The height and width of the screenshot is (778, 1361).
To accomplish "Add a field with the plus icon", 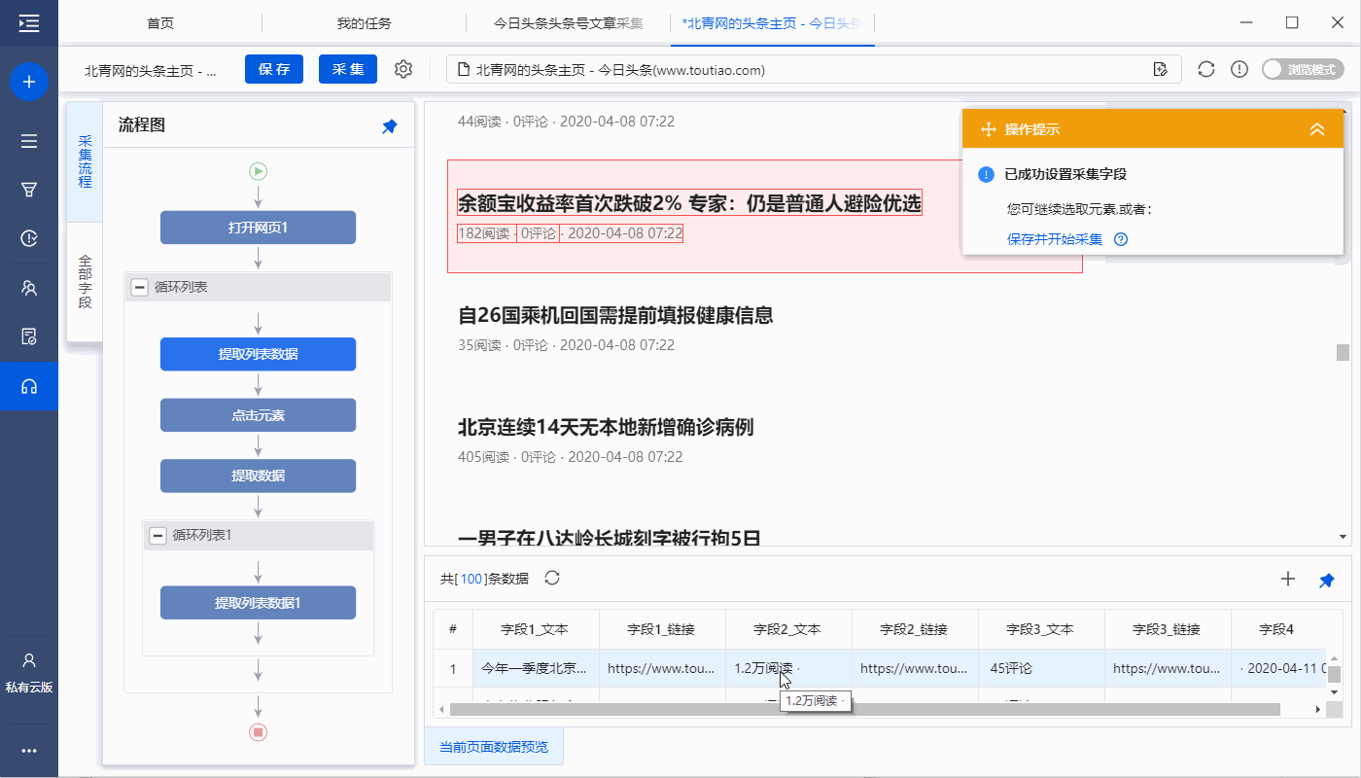I will (1288, 580).
